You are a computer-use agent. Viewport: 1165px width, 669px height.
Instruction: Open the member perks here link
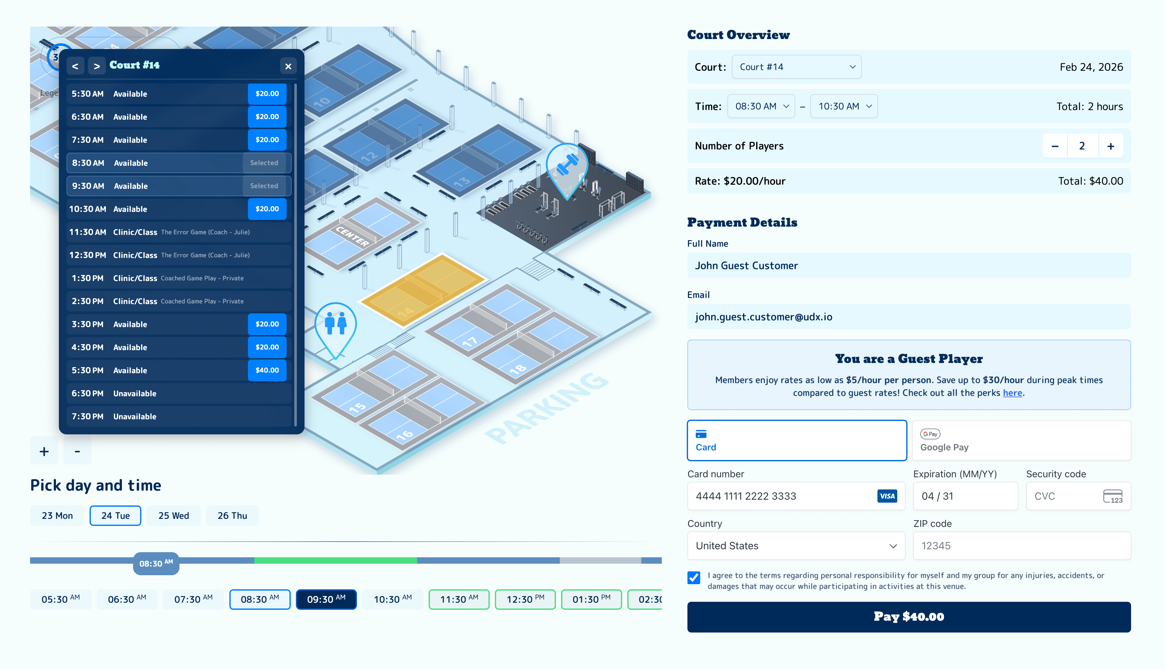[x=1013, y=393]
